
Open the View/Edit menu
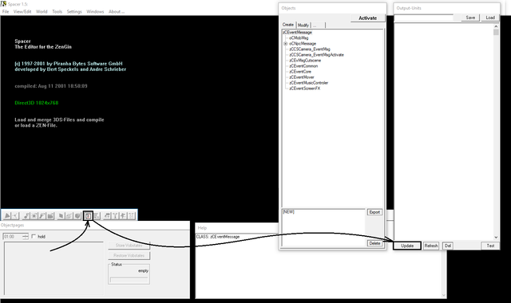pos(22,11)
